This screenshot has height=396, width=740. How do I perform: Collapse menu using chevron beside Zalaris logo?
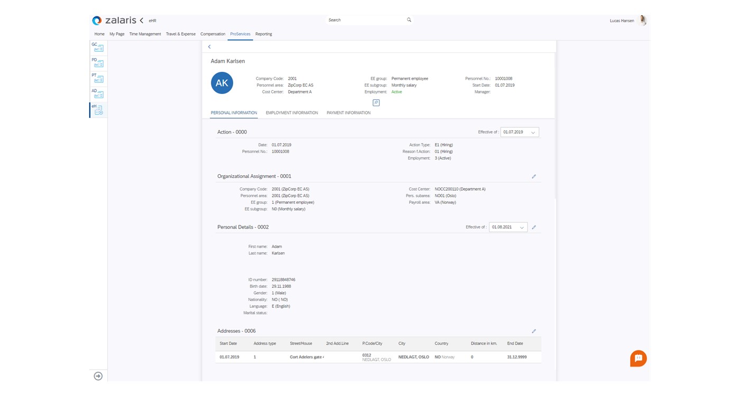(142, 21)
